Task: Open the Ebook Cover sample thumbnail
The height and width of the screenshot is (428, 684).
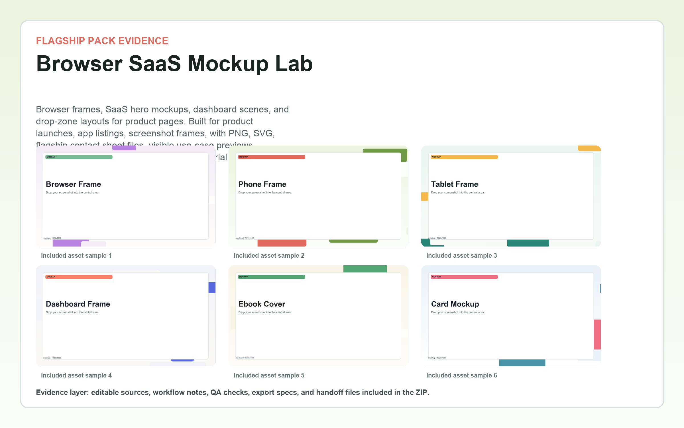Action: point(318,316)
